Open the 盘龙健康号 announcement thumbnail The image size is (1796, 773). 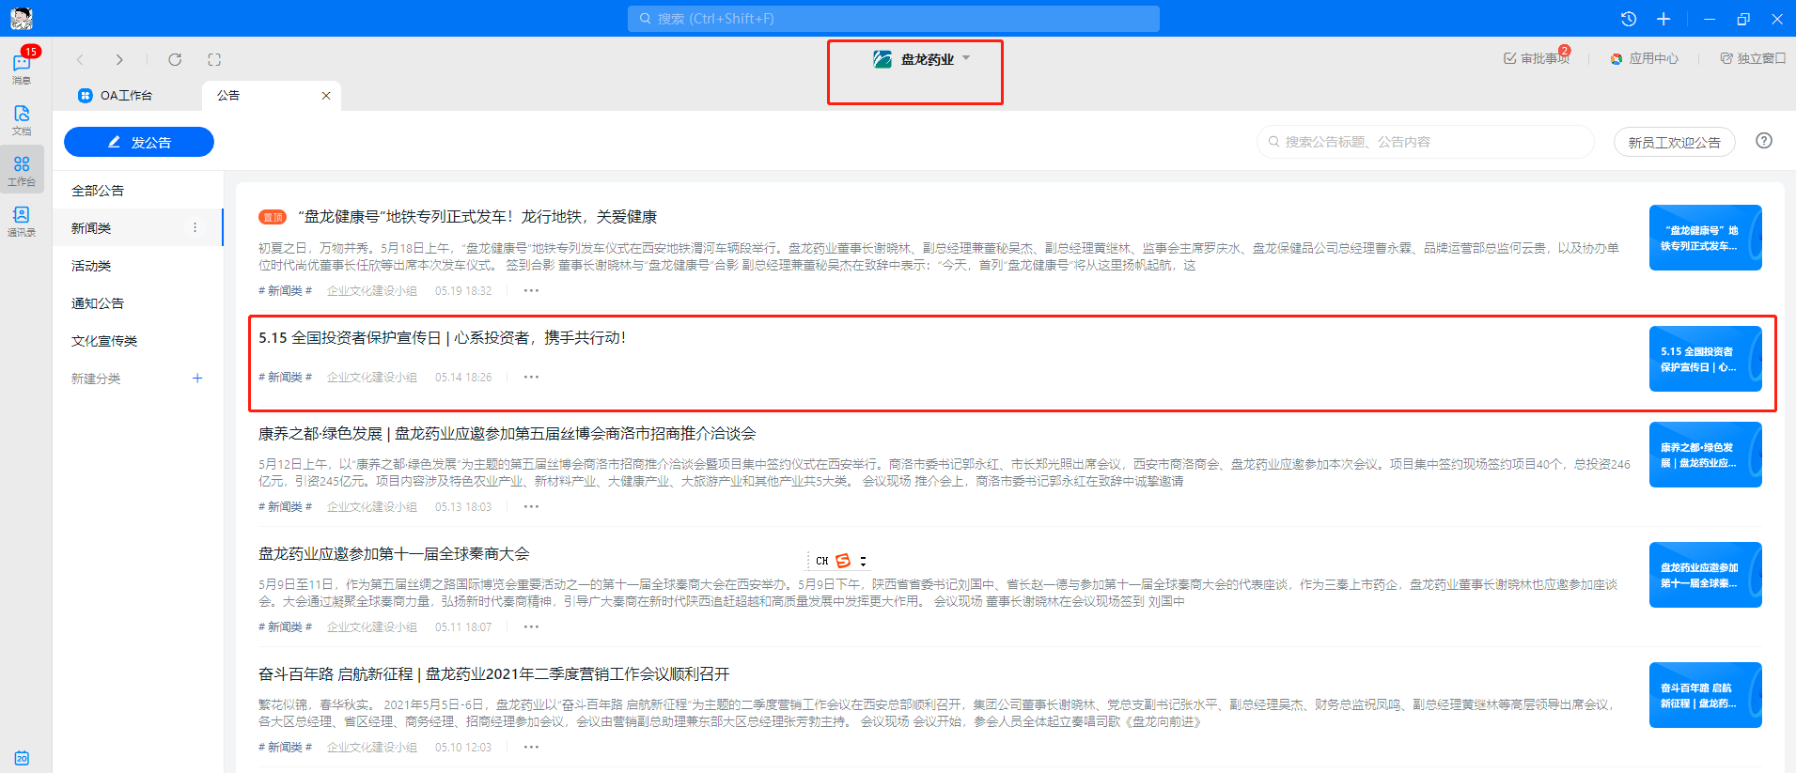[1705, 238]
